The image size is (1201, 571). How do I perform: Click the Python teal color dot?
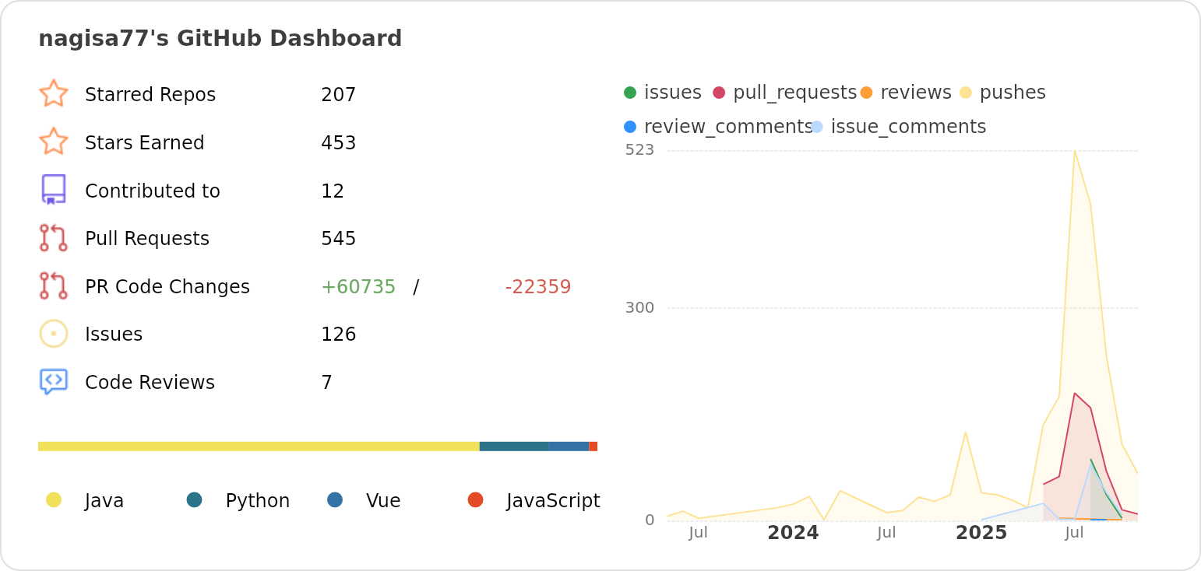coord(195,499)
